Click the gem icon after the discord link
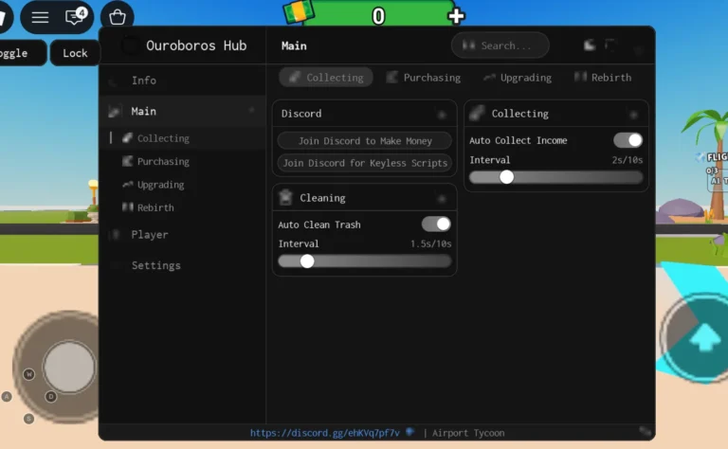The height and width of the screenshot is (449, 728). [x=409, y=432]
